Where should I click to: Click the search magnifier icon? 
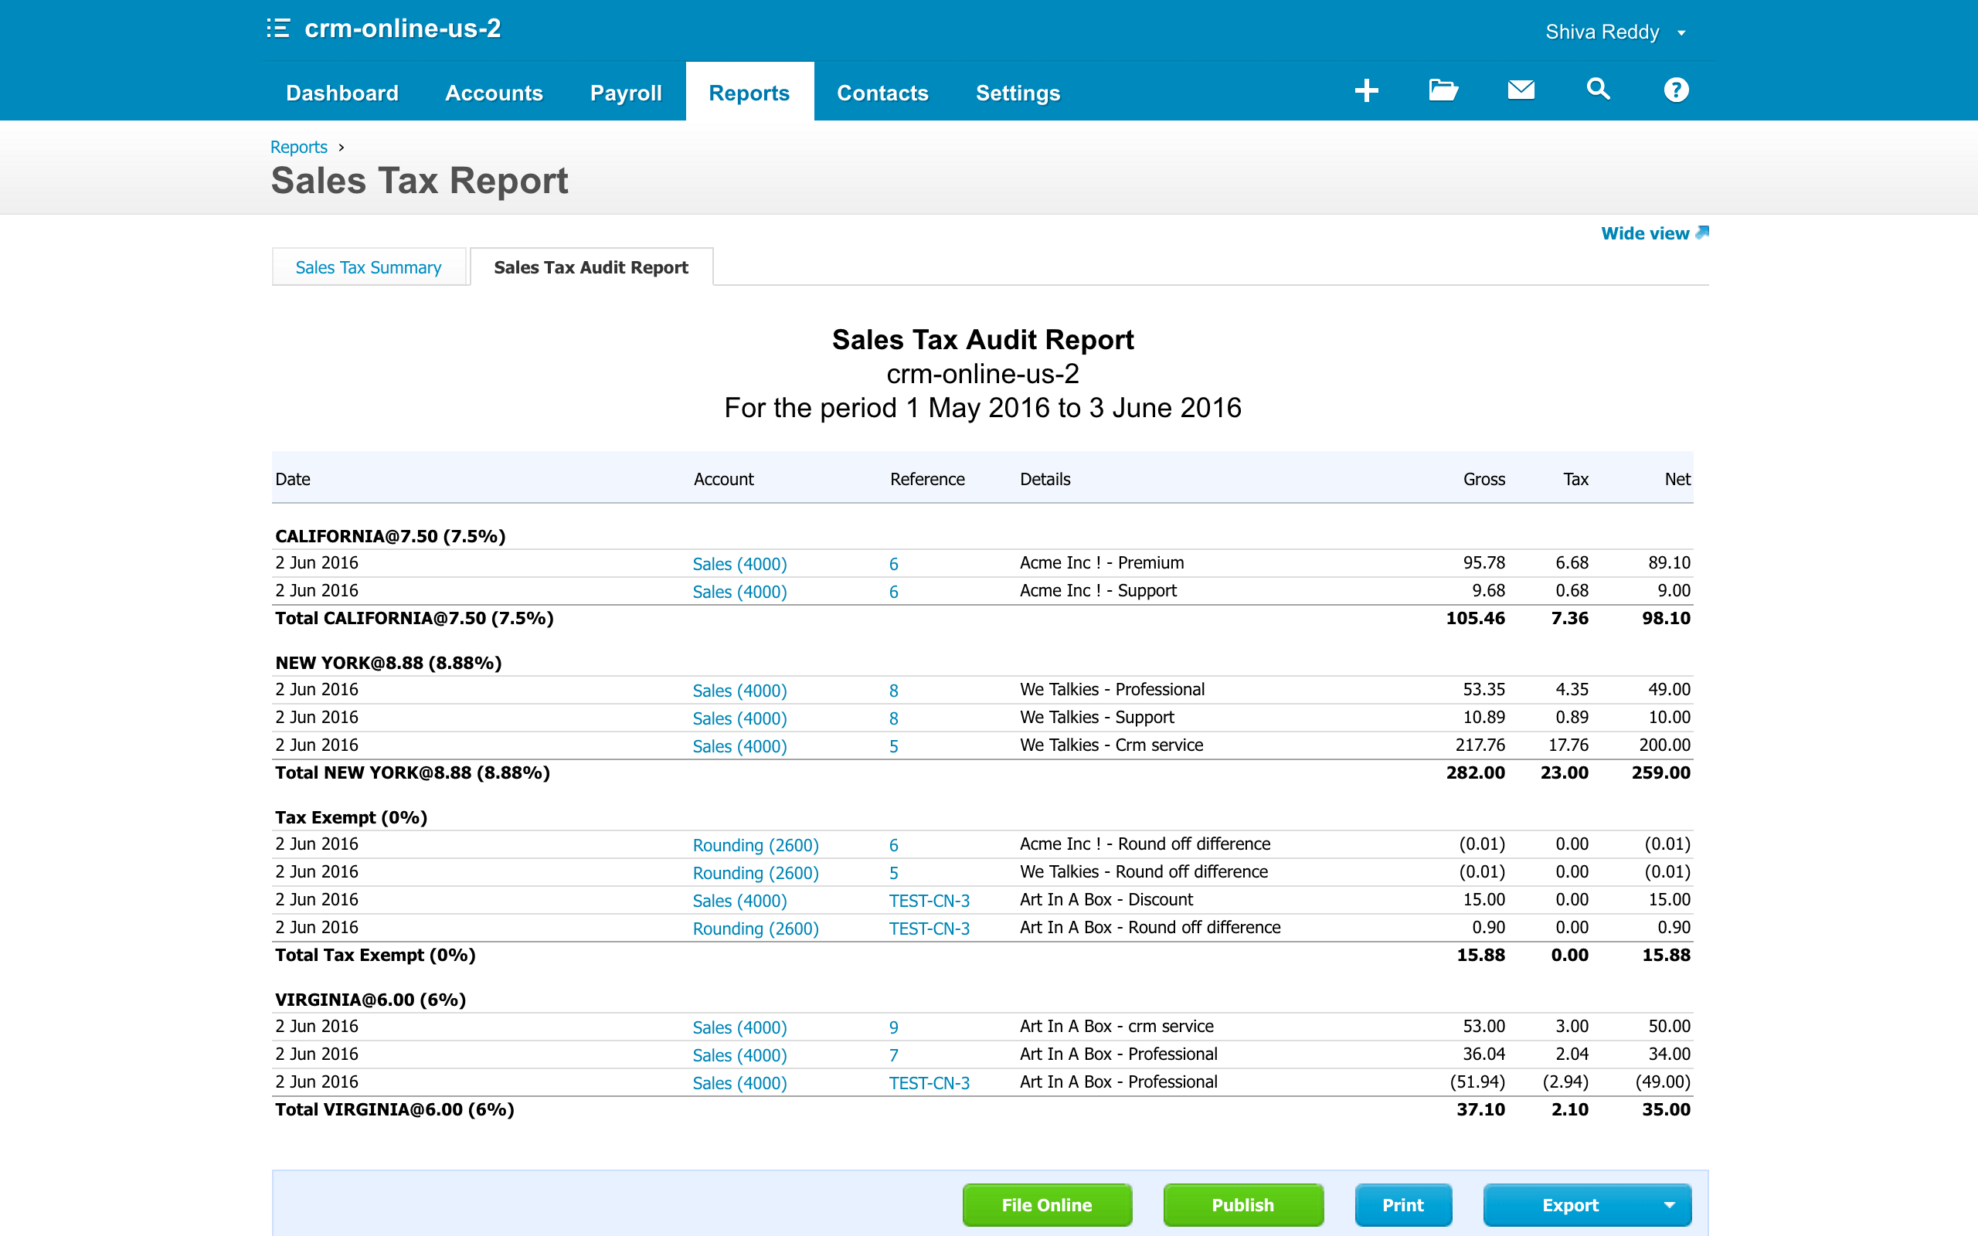[x=1597, y=90]
